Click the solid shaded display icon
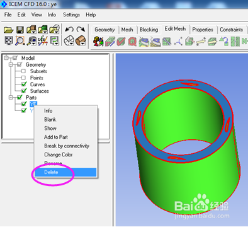 (81, 40)
